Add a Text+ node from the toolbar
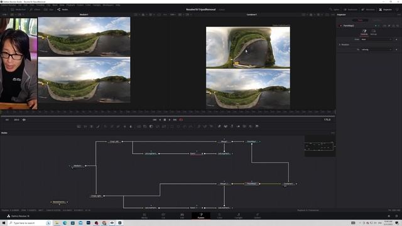 click(92, 126)
